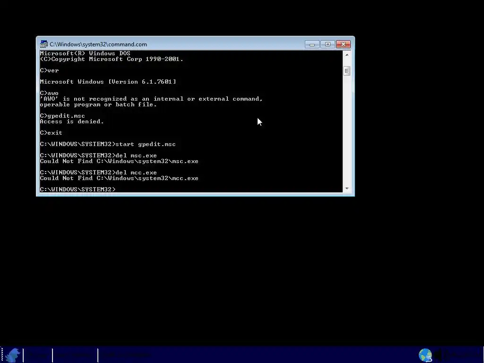Click the line "Microsoft(R) Windows DOS"
The image size is (484, 363).
coord(85,53)
